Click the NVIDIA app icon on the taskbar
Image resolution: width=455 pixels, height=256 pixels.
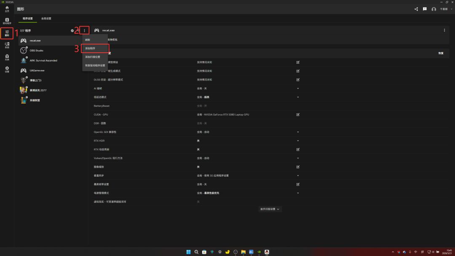[259, 252]
